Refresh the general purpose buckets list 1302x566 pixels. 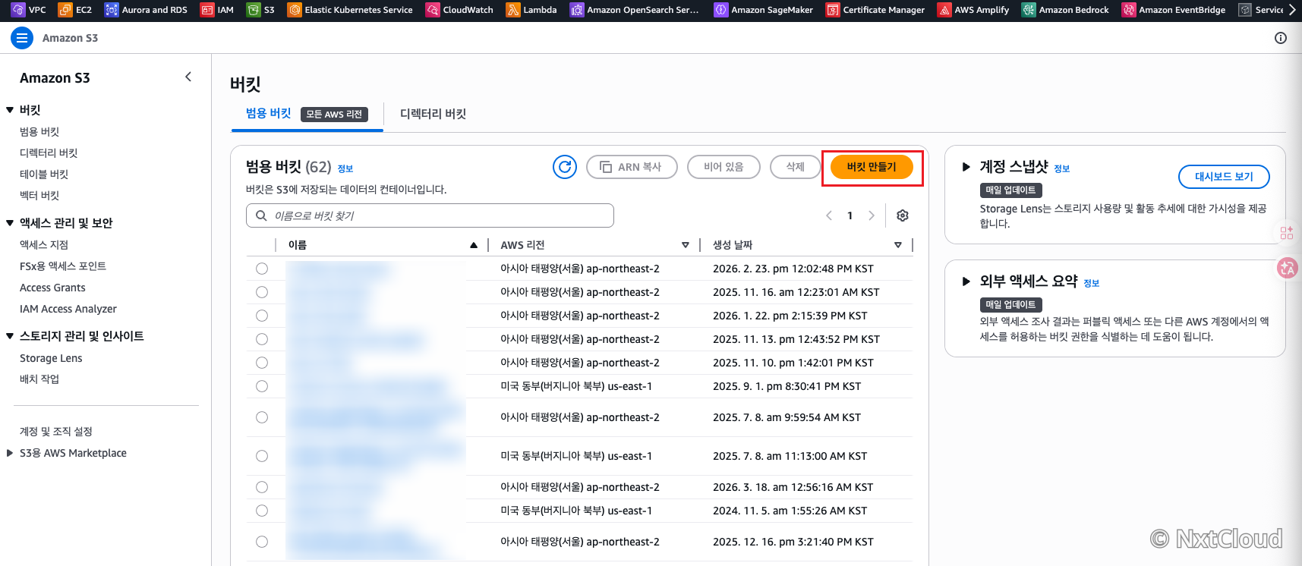click(565, 167)
